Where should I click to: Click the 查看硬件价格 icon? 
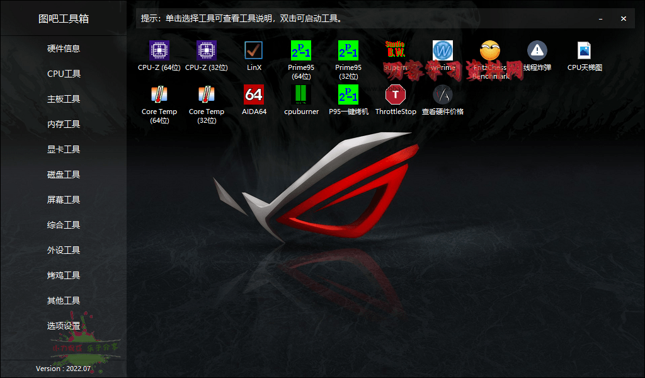443,94
